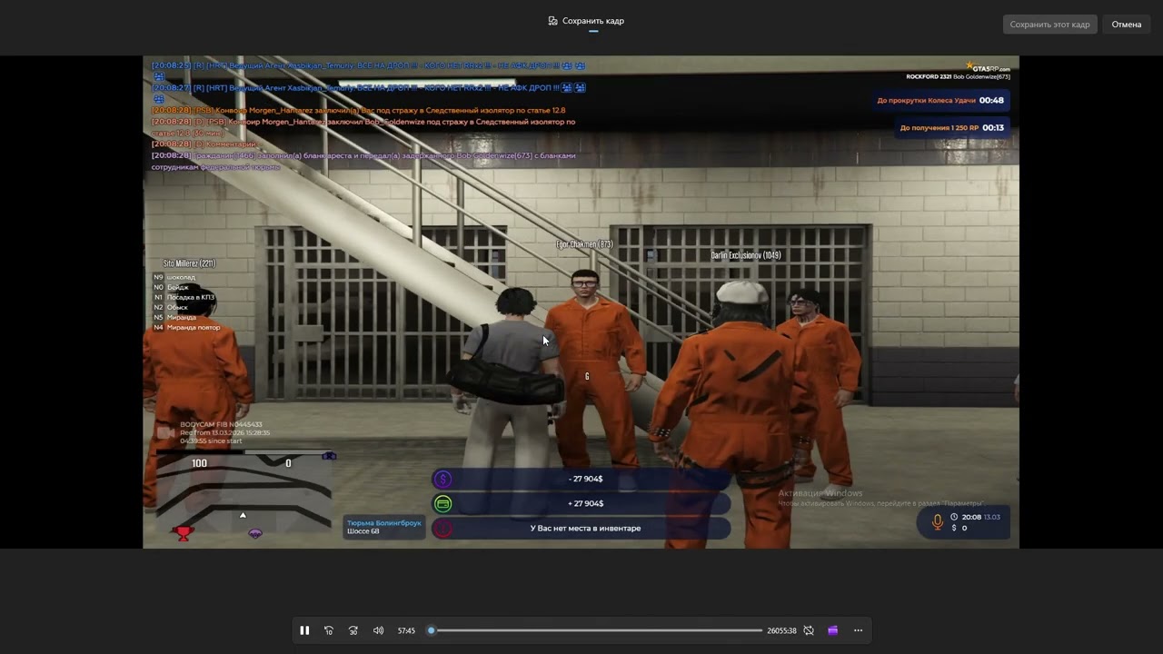Click the GTA5RP.com logo in the video

[x=988, y=67]
